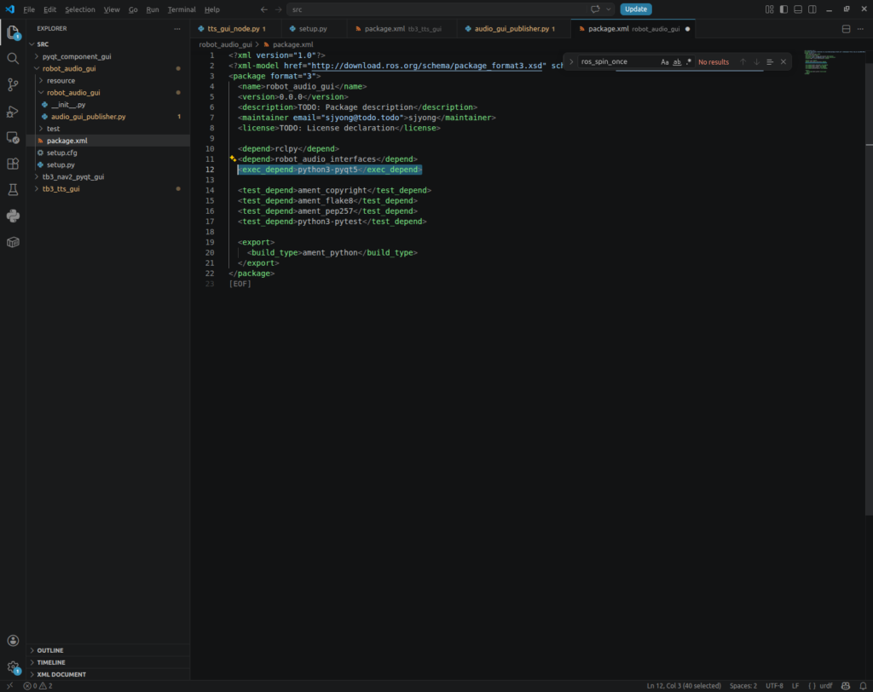Open the Testing flask view

click(13, 190)
